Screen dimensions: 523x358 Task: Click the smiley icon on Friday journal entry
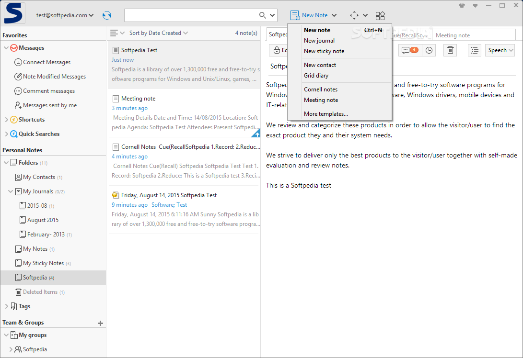pos(116,195)
